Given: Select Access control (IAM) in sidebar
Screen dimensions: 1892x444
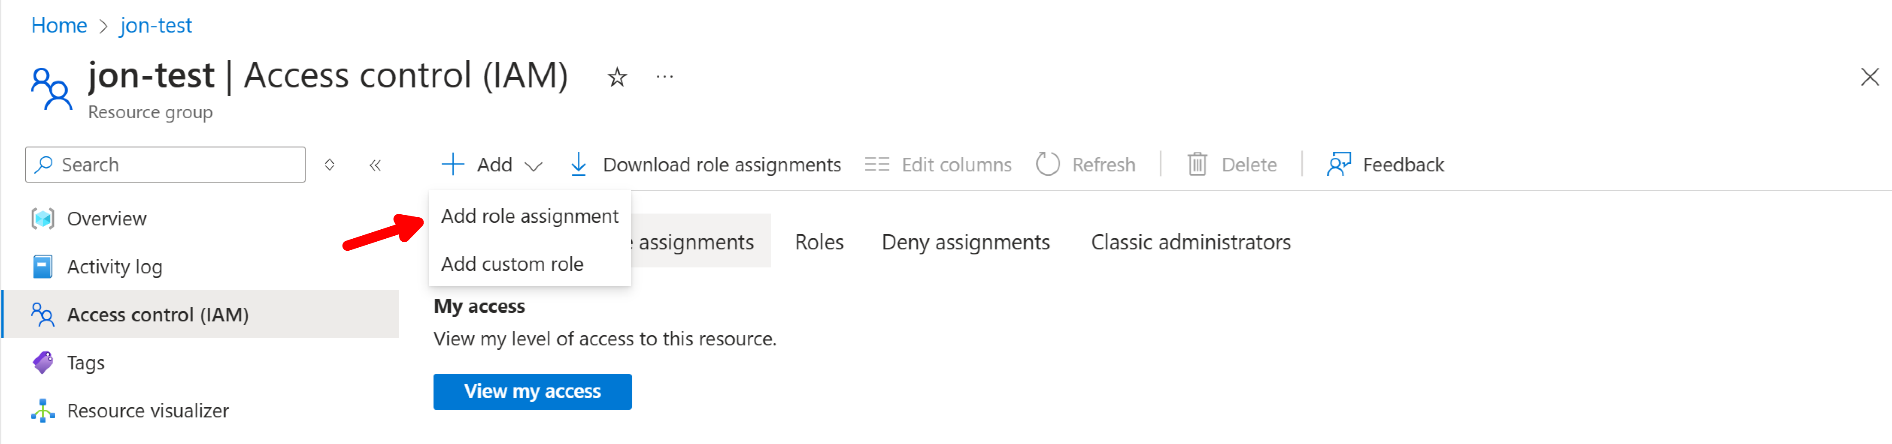Looking at the screenshot, I should (x=158, y=314).
